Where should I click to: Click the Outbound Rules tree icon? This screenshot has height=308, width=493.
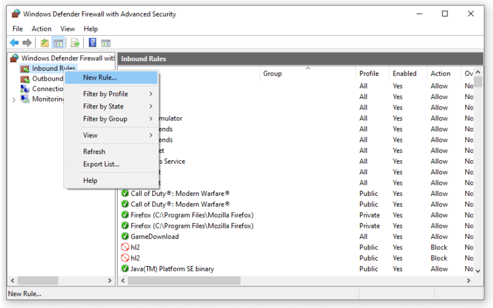(x=25, y=79)
